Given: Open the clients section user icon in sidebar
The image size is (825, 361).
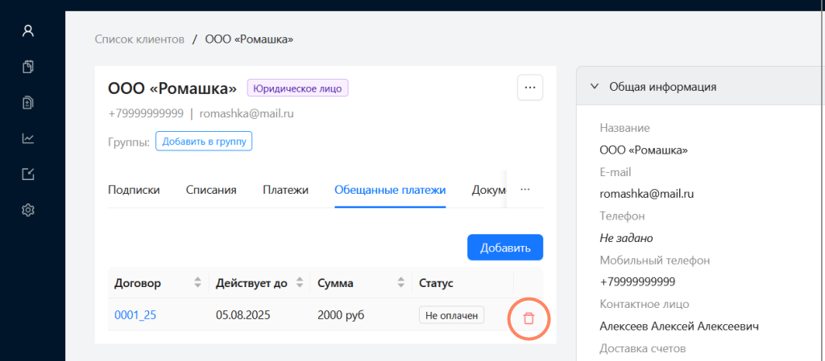Looking at the screenshot, I should [28, 31].
